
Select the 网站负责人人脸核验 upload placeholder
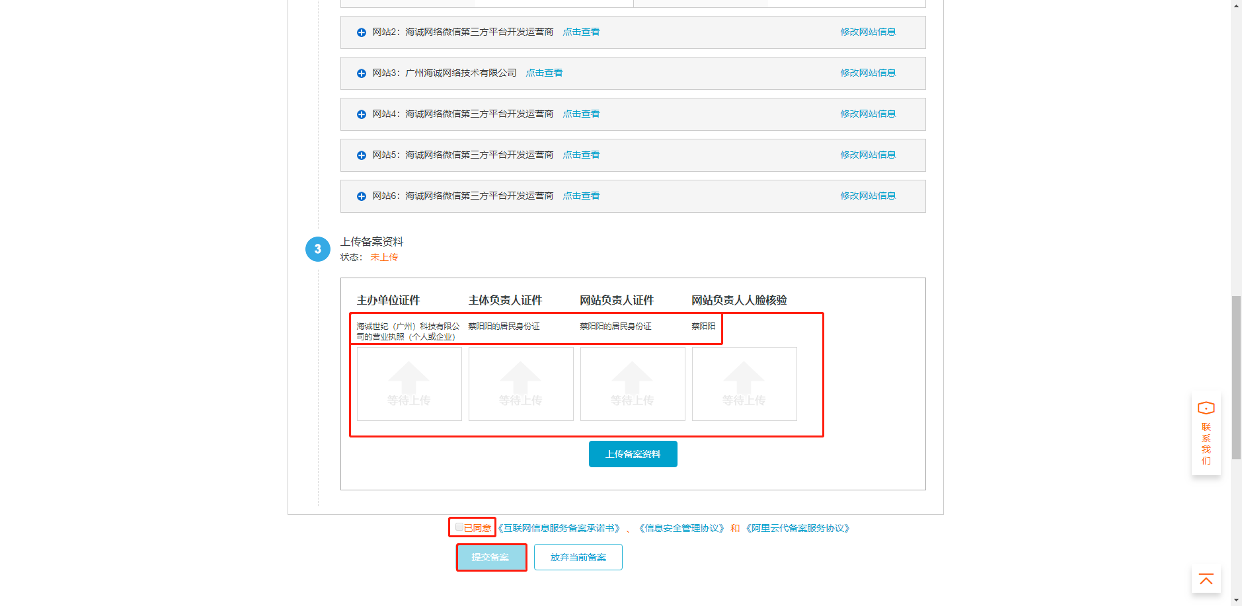coord(744,384)
